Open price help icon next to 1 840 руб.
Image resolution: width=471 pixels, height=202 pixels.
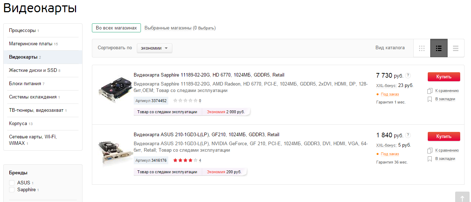(408, 135)
